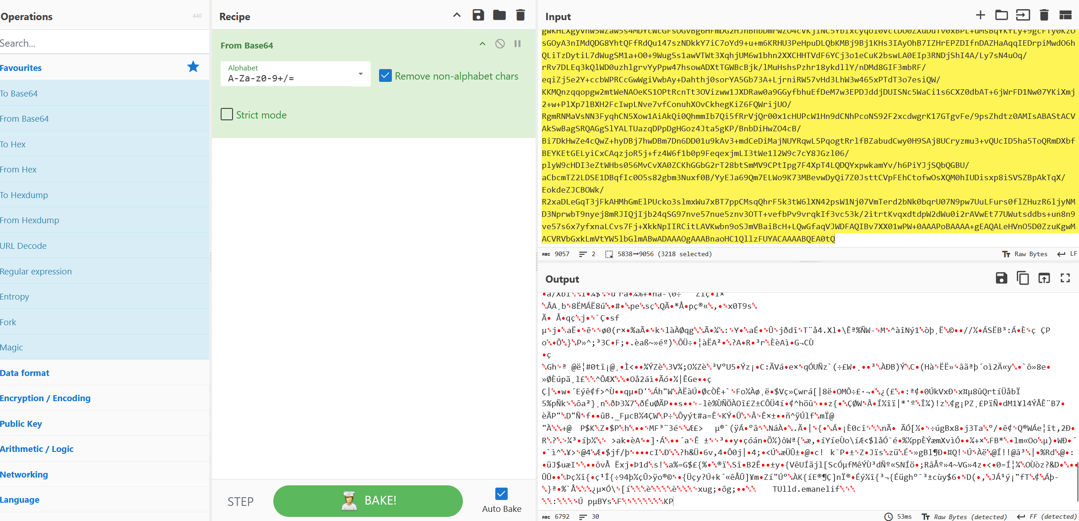Reset the input pane layout

pyautogui.click(x=1065, y=15)
